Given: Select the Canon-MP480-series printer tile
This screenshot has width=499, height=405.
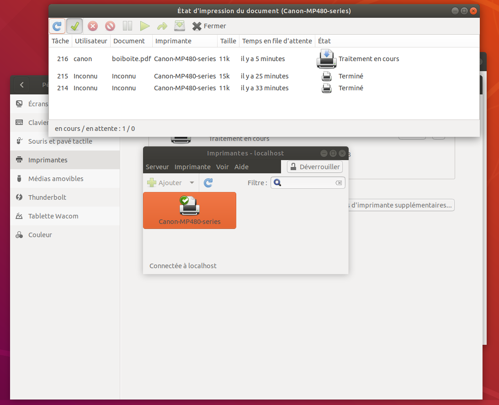Looking at the screenshot, I should 190,210.
